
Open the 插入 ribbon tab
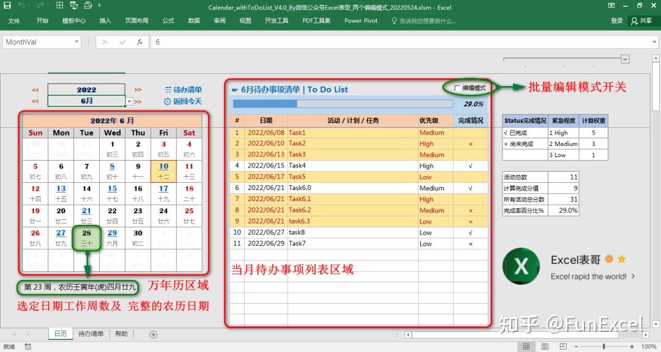pyautogui.click(x=105, y=21)
